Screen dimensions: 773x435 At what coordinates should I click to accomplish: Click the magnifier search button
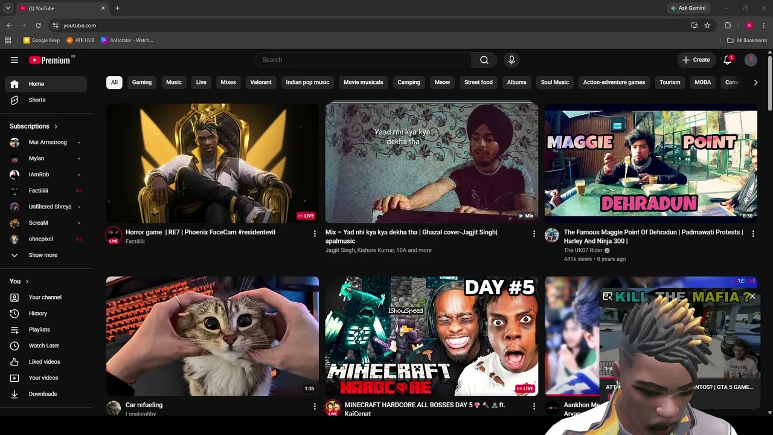[x=484, y=60]
